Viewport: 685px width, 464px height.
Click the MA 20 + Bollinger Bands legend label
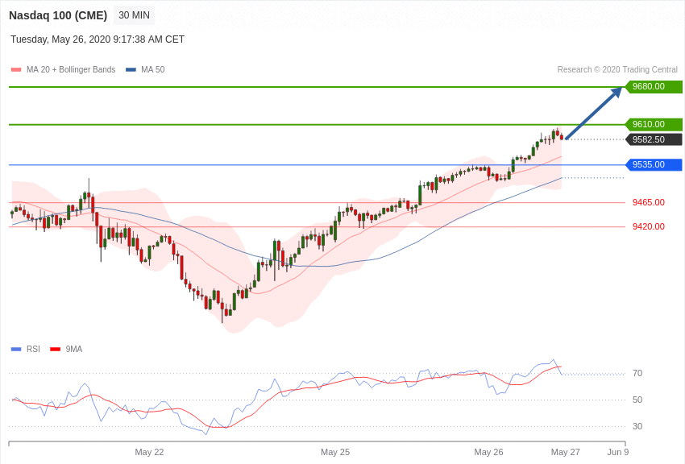click(x=71, y=69)
